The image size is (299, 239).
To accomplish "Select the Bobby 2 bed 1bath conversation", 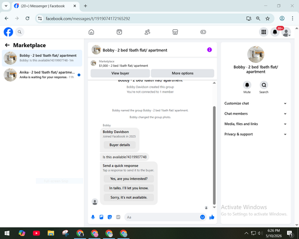I will click(42, 58).
